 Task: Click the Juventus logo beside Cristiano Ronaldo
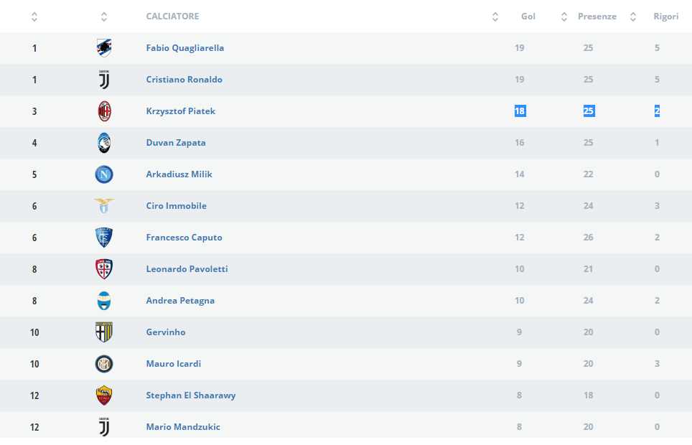(104, 80)
